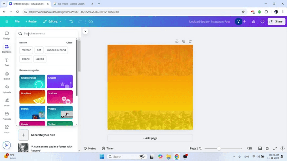Open Canva magic assistant sparkle button
Screen dimensions: 287x161
(7, 145)
